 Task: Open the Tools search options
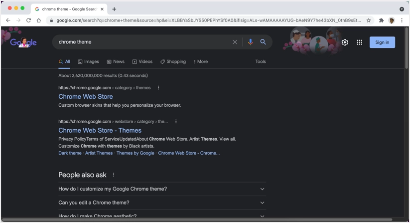pyautogui.click(x=261, y=61)
